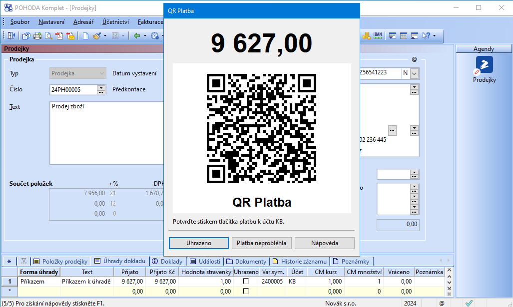Click the Fakturace menu

(x=150, y=22)
